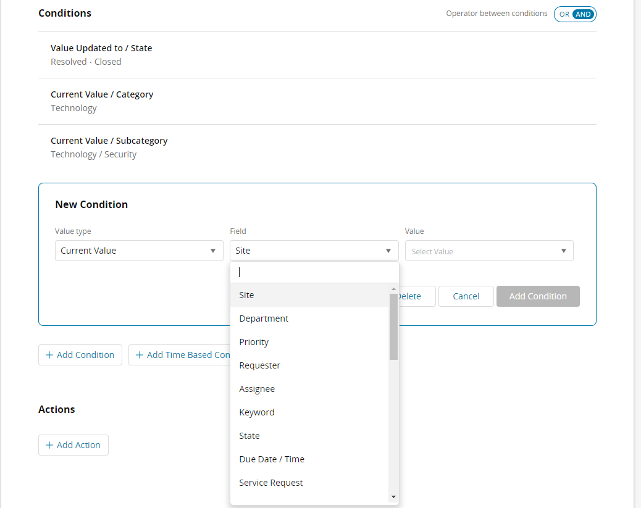The width and height of the screenshot is (641, 508).
Task: Switch condition operator to OR
Action: click(x=564, y=14)
